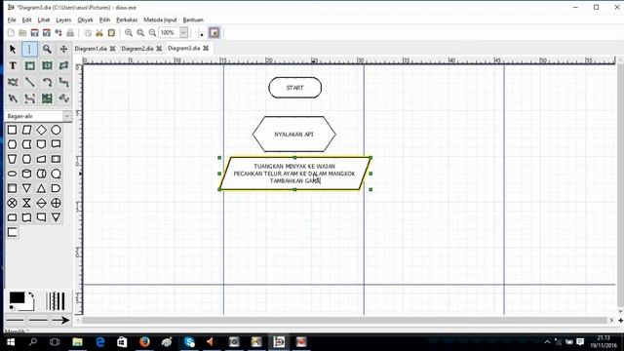
Task: Click the Open file toolbar icon
Action: [22, 32]
